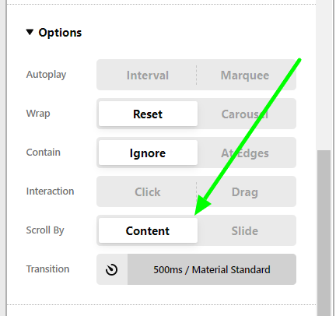336x316 pixels.
Task: Click the Autoplay label
Action: pyautogui.click(x=46, y=75)
